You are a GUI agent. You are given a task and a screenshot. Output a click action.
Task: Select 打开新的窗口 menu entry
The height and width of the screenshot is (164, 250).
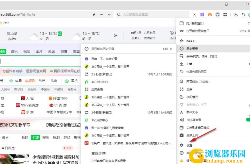pos(213,23)
